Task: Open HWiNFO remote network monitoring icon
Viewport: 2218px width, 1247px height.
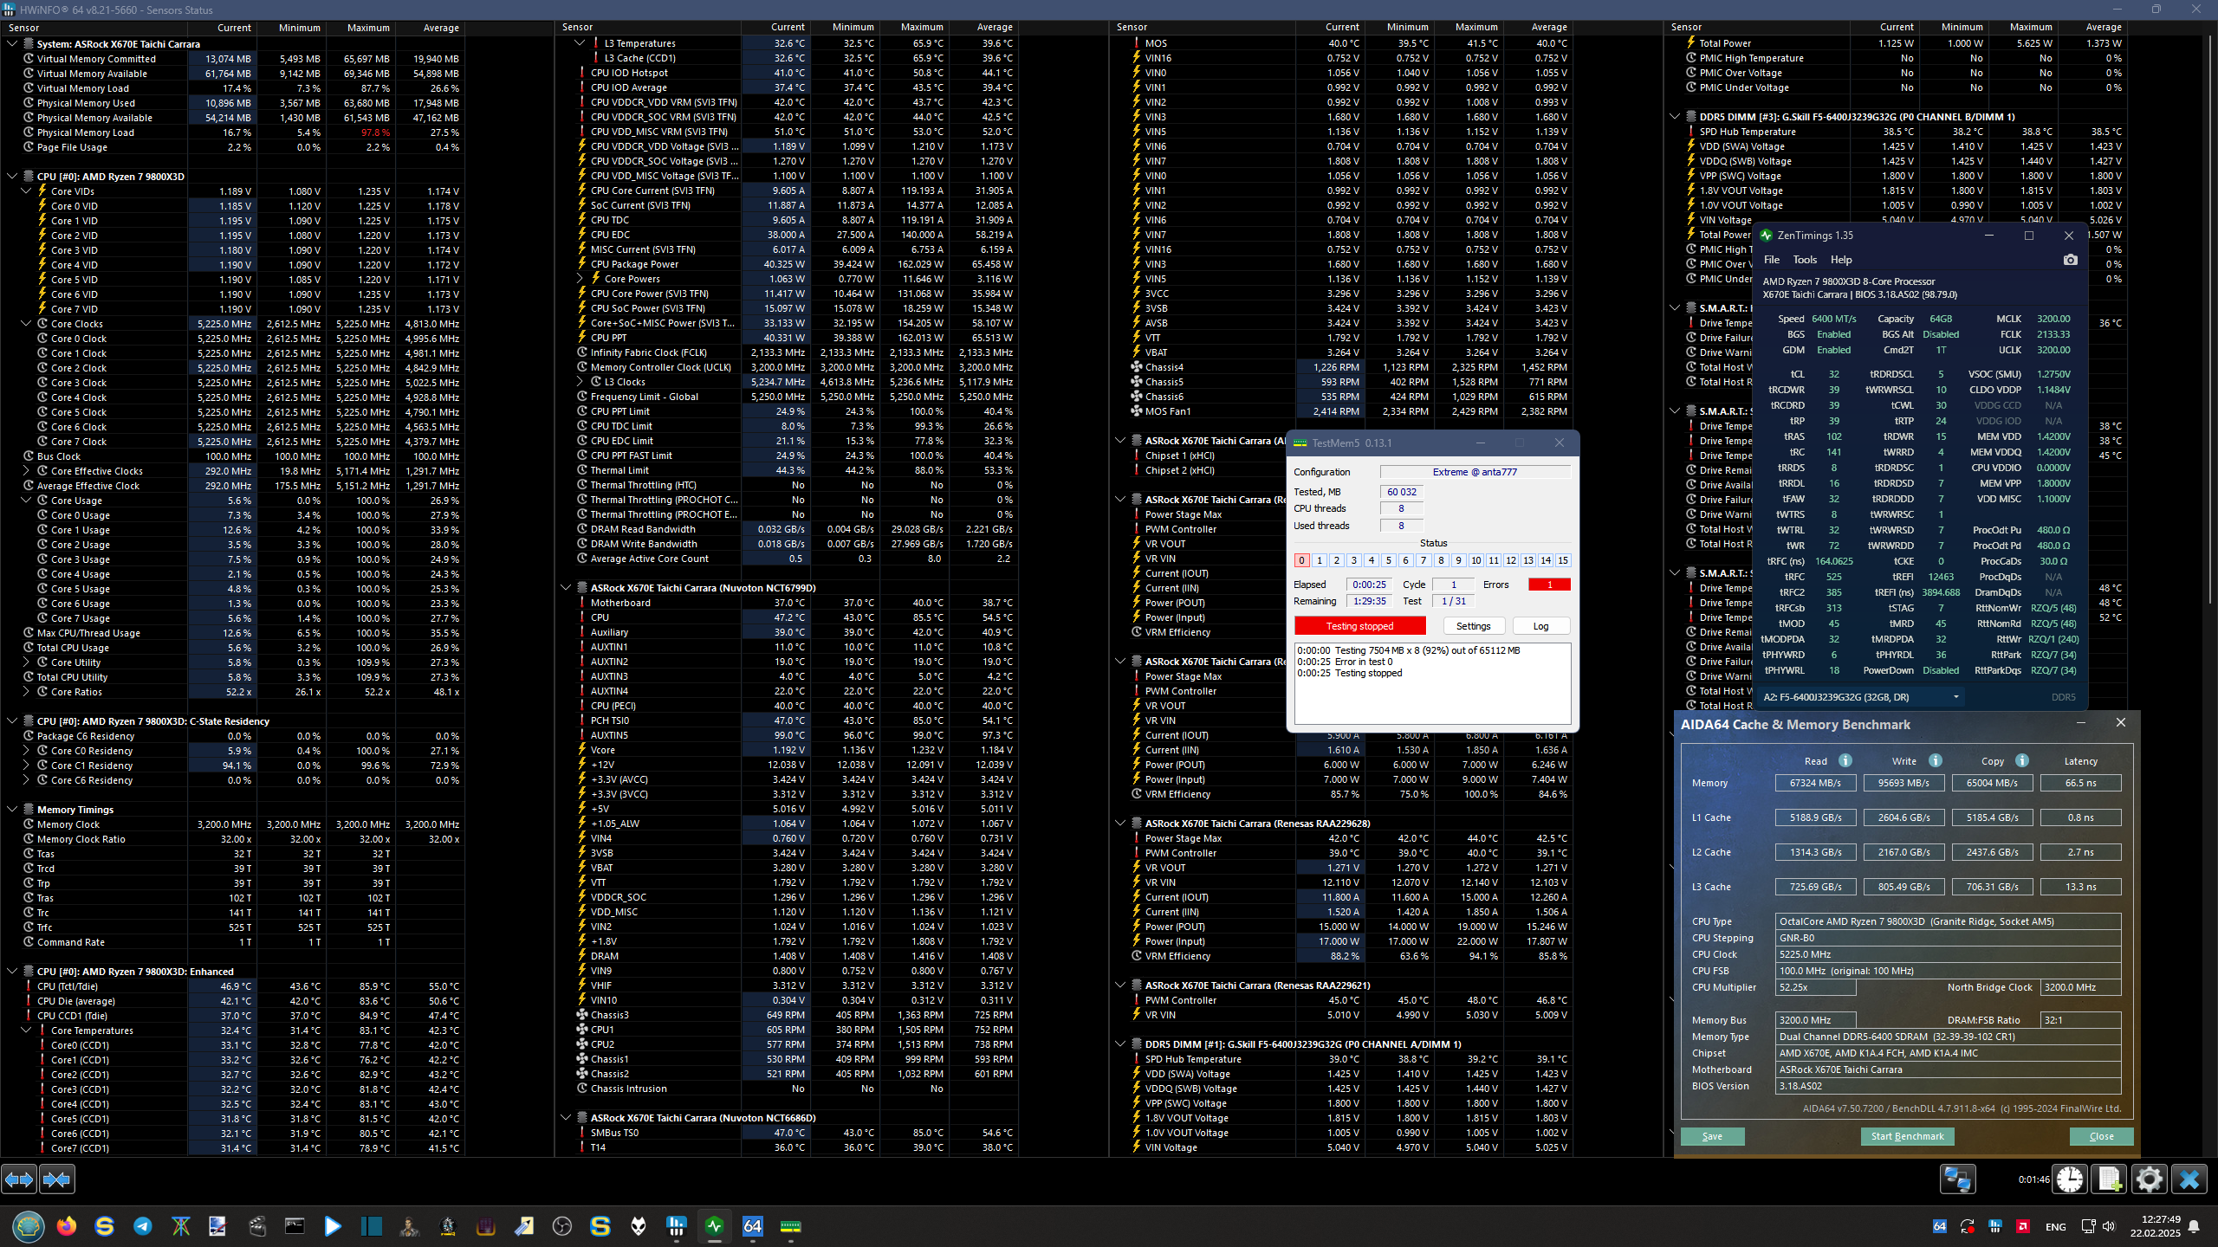Action: 1956,1179
